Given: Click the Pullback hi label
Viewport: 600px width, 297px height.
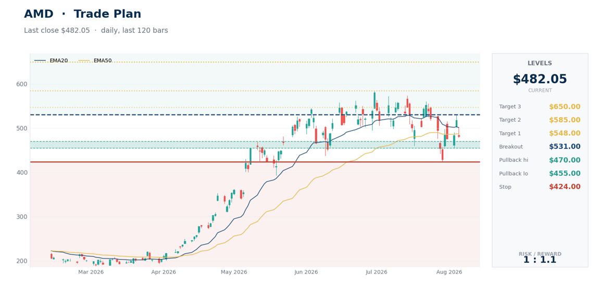Looking at the screenshot, I should [x=514, y=160].
